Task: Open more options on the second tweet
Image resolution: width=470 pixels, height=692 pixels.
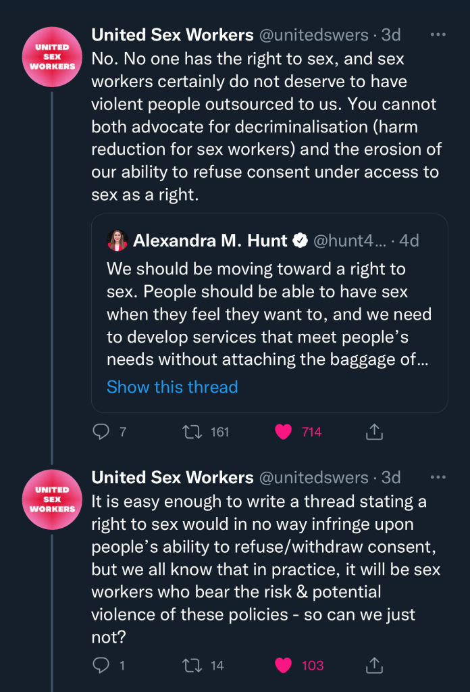Action: pos(438,477)
